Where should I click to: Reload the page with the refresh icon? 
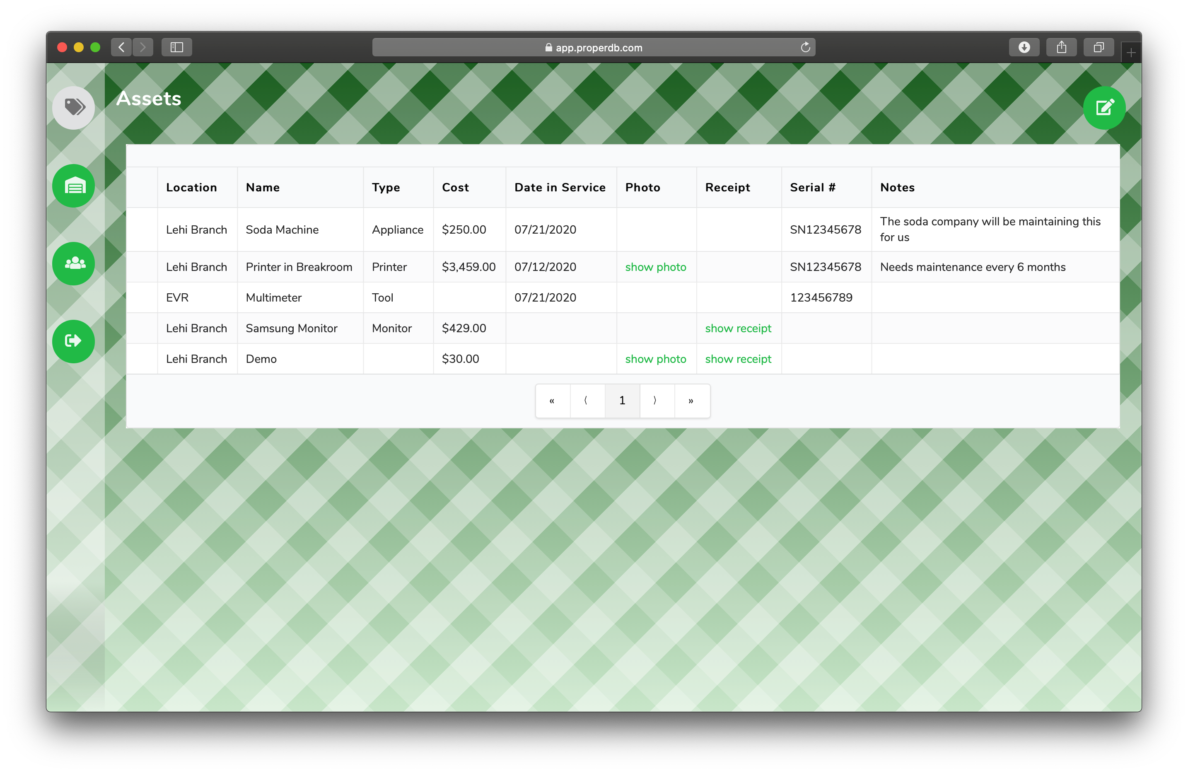(x=805, y=47)
